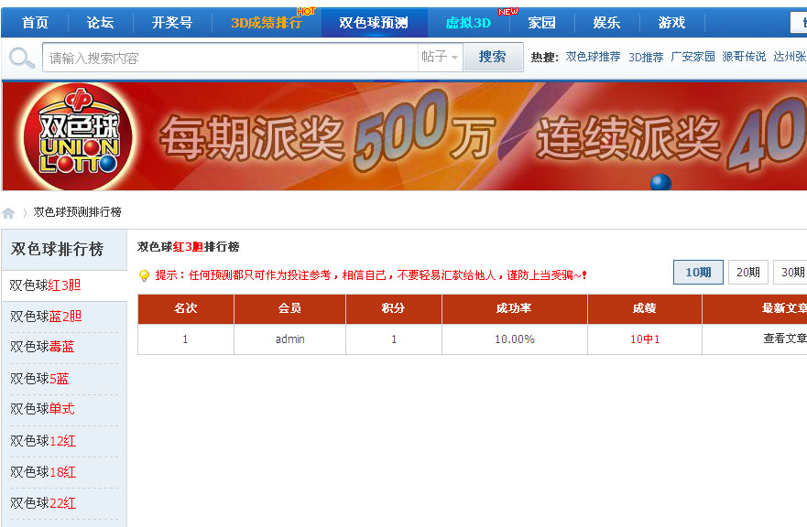Select sidebar item 双色球蓝2胆

pyautogui.click(x=46, y=317)
